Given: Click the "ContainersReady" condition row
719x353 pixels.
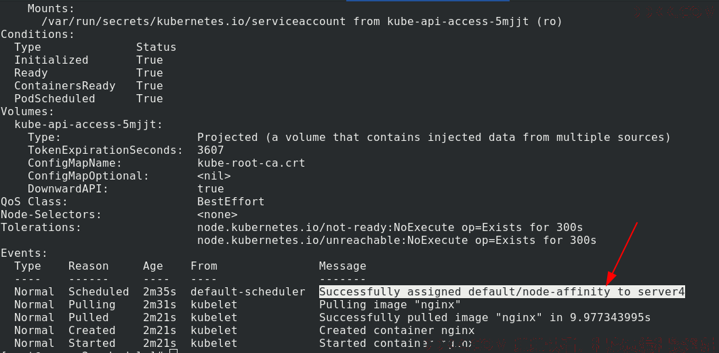Looking at the screenshot, I should (x=89, y=86).
